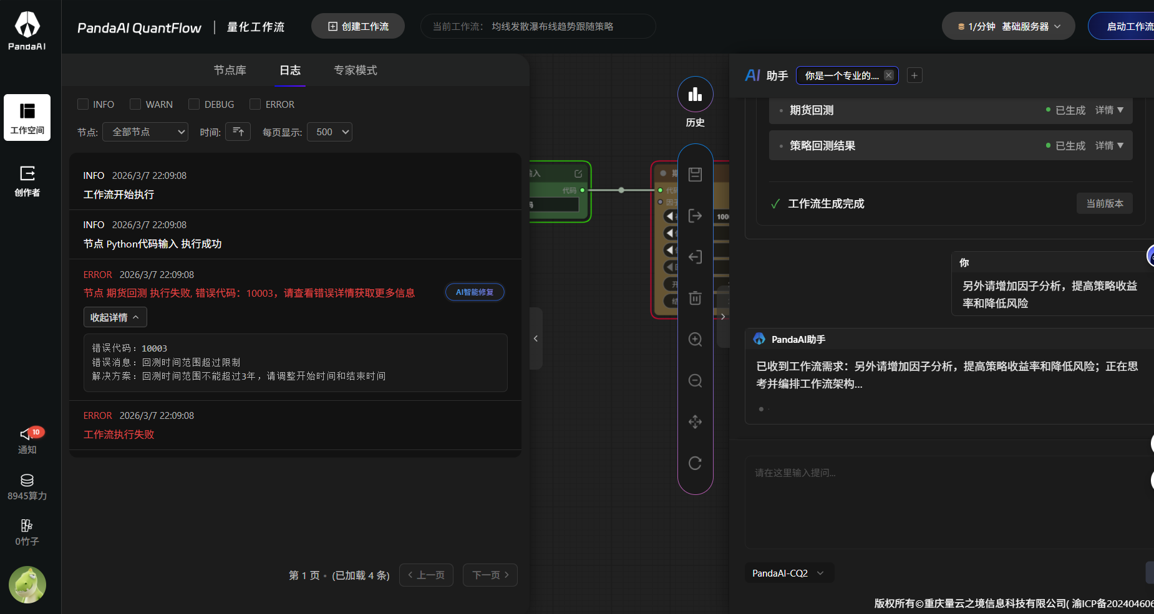
Task: Switch to the 专家模式 tab
Action: coord(356,70)
